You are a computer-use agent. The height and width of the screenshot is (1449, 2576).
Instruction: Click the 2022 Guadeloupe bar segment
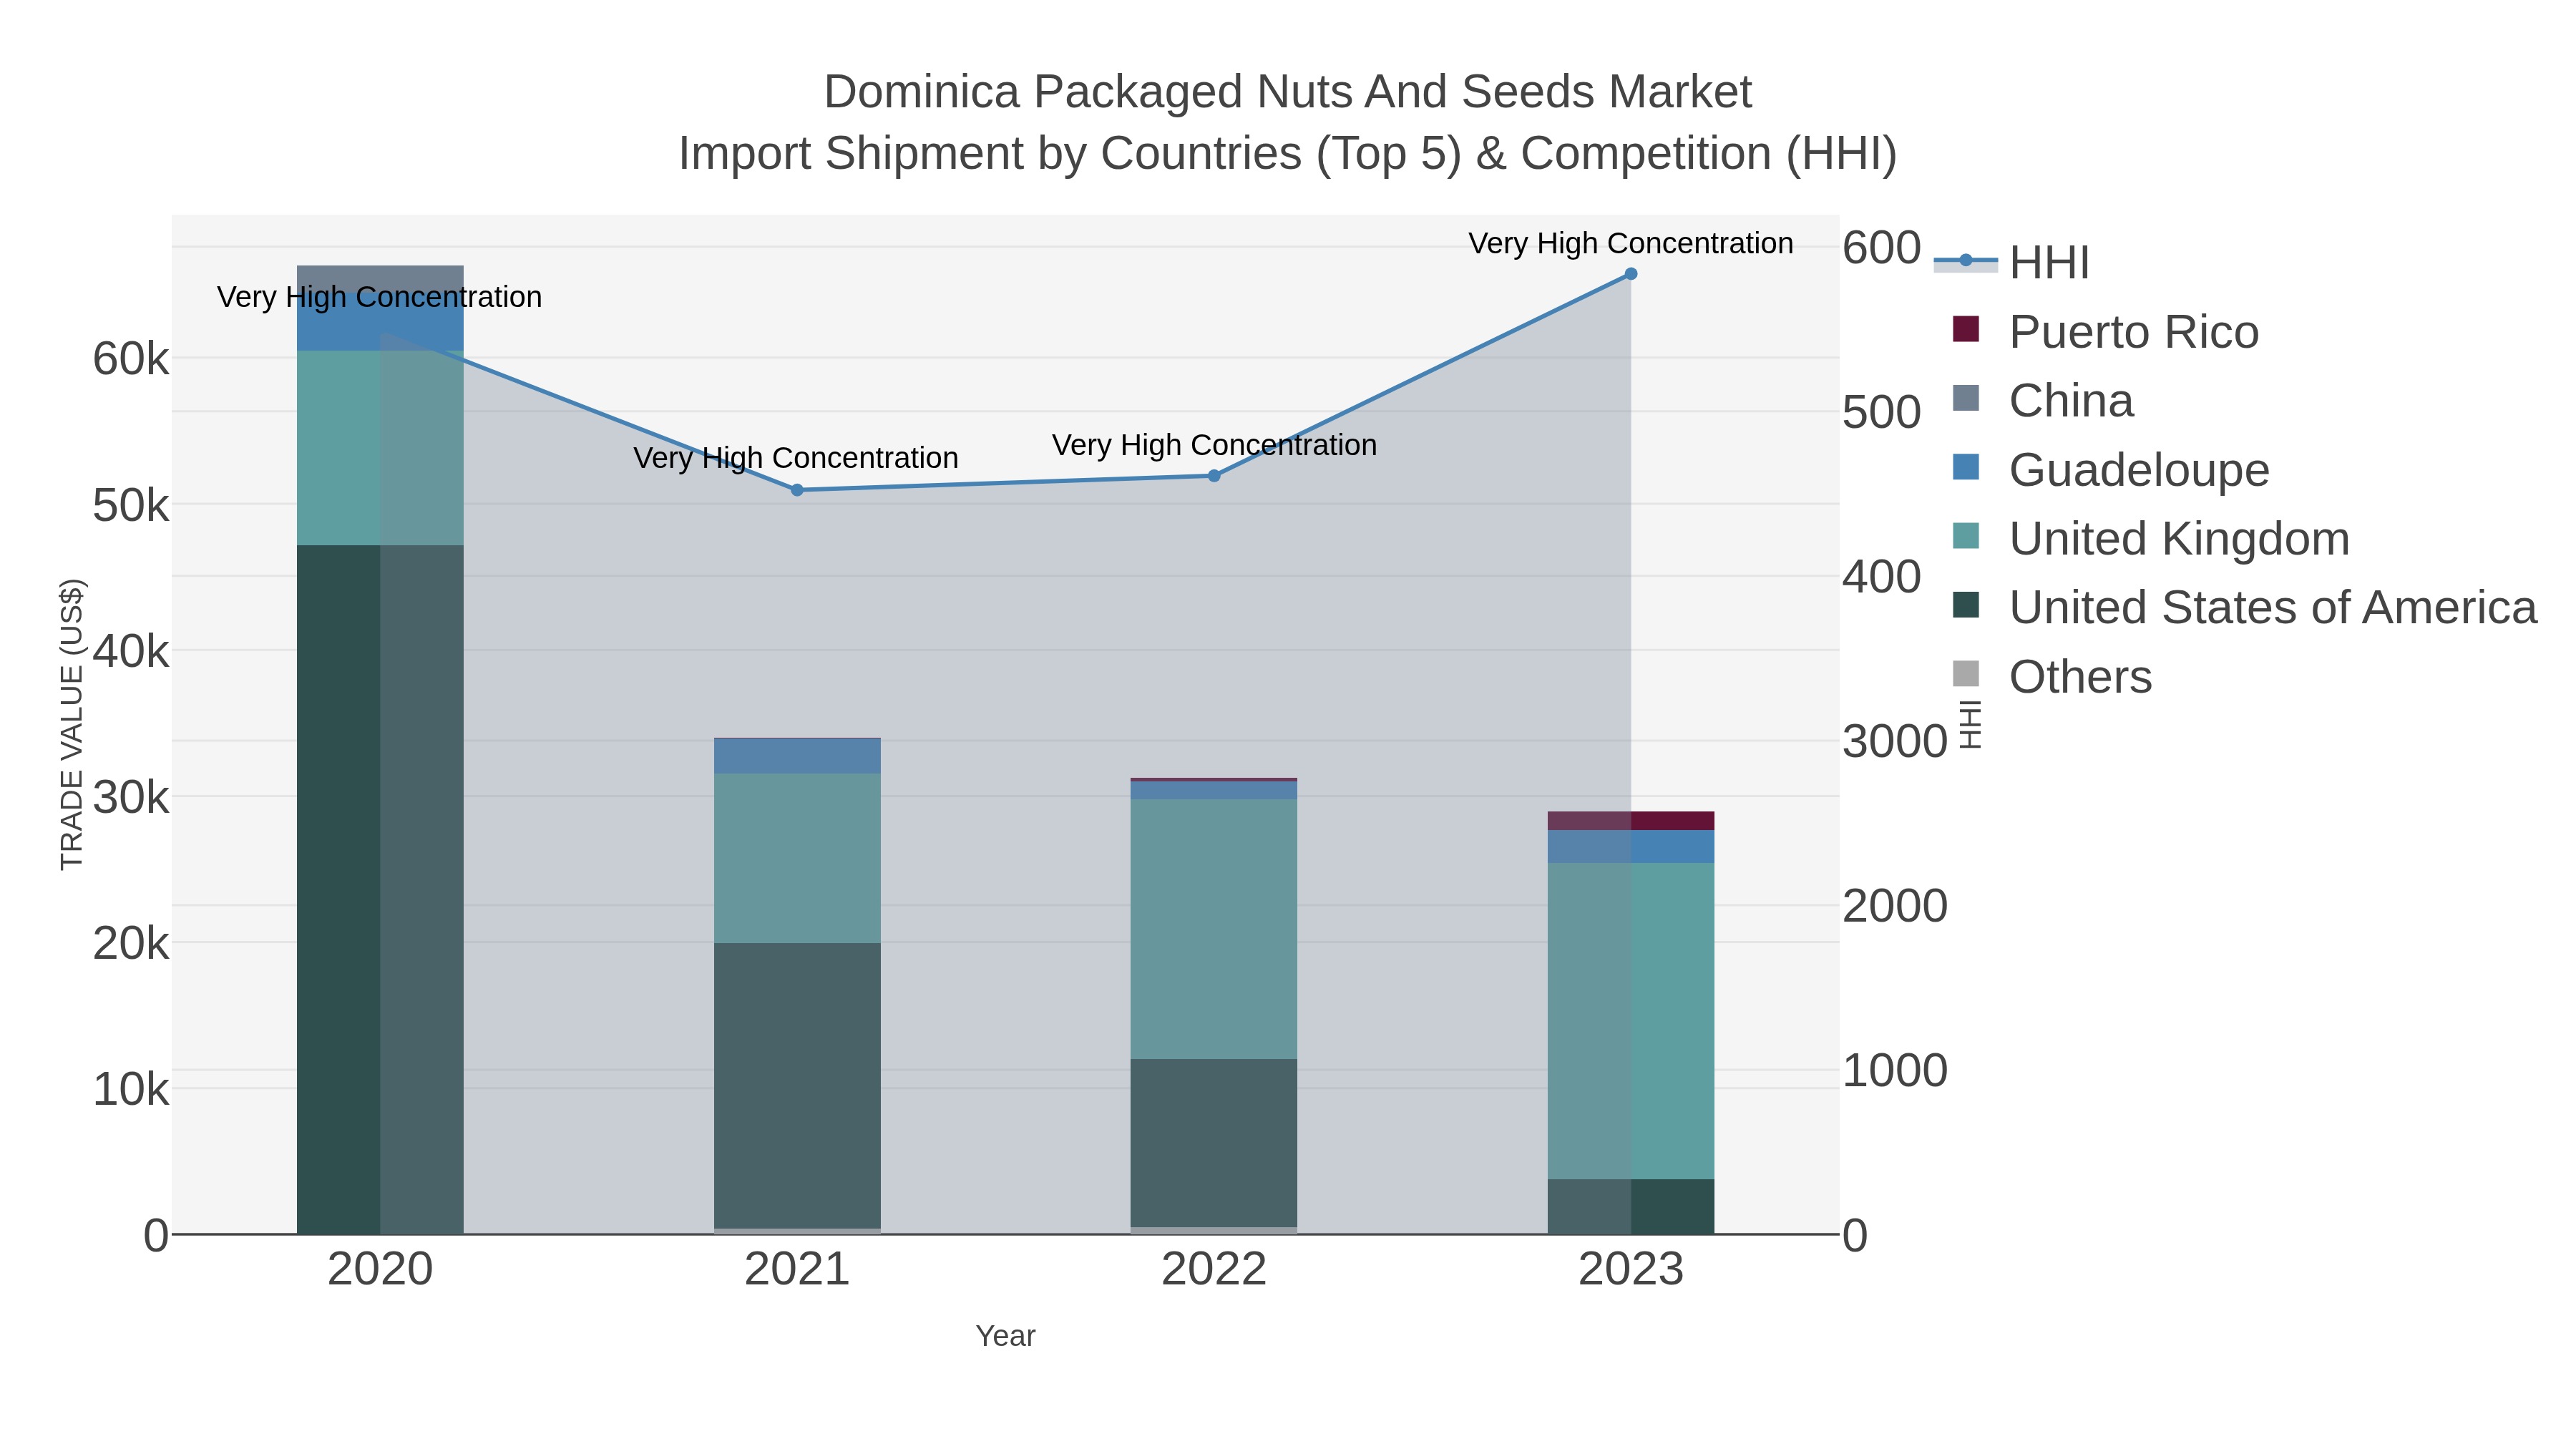(1214, 790)
